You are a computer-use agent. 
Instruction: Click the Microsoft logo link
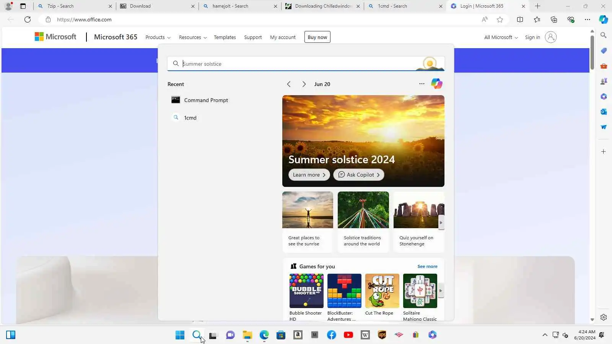pos(55,37)
